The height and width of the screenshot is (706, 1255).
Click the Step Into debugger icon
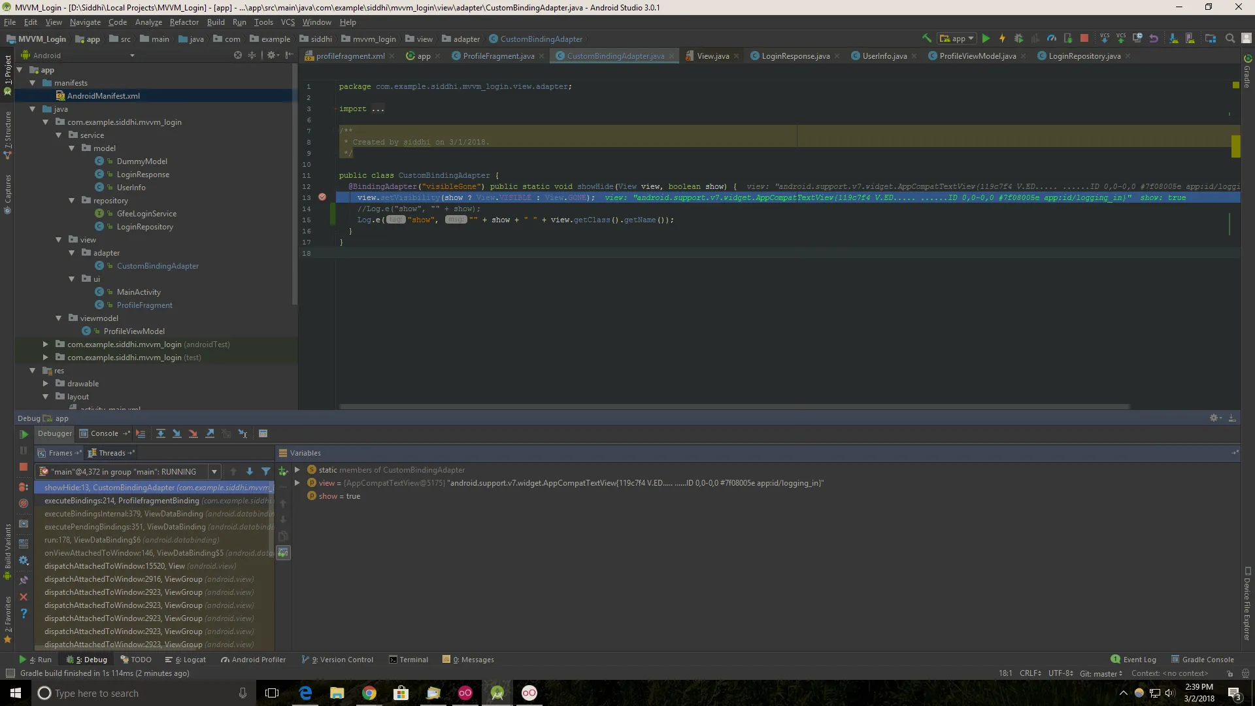(176, 433)
